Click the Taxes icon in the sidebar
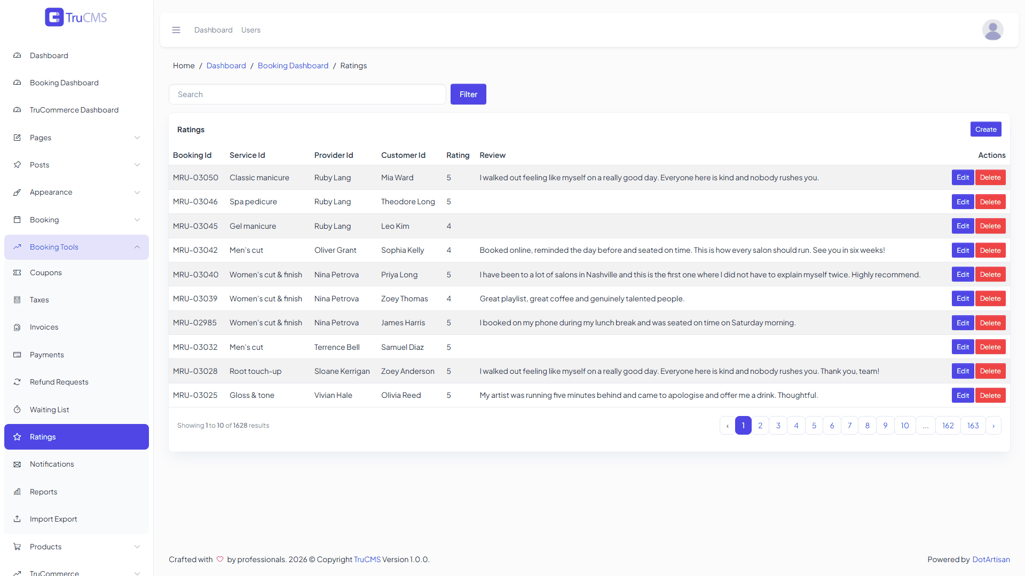Viewport: 1025px width, 576px height. (x=17, y=300)
